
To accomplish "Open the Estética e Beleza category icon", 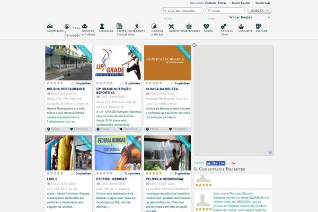I will [x=154, y=26].
